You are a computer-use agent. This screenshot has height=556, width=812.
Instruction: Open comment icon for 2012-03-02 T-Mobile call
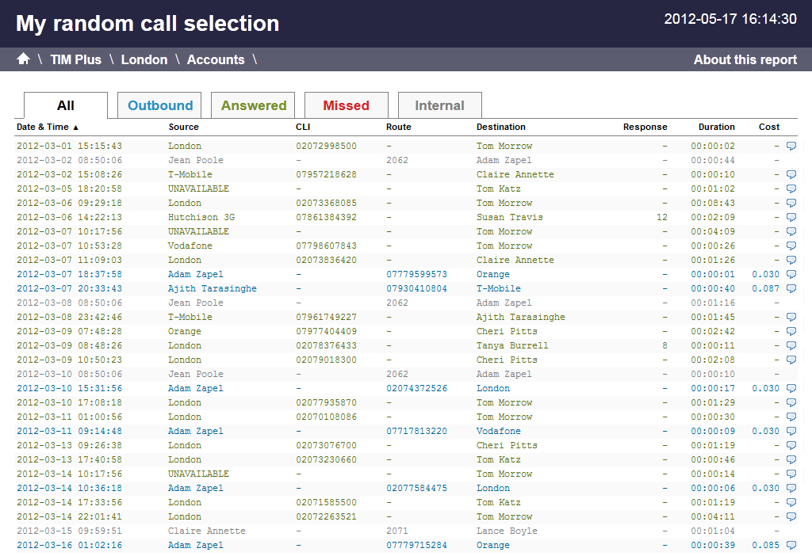[791, 174]
